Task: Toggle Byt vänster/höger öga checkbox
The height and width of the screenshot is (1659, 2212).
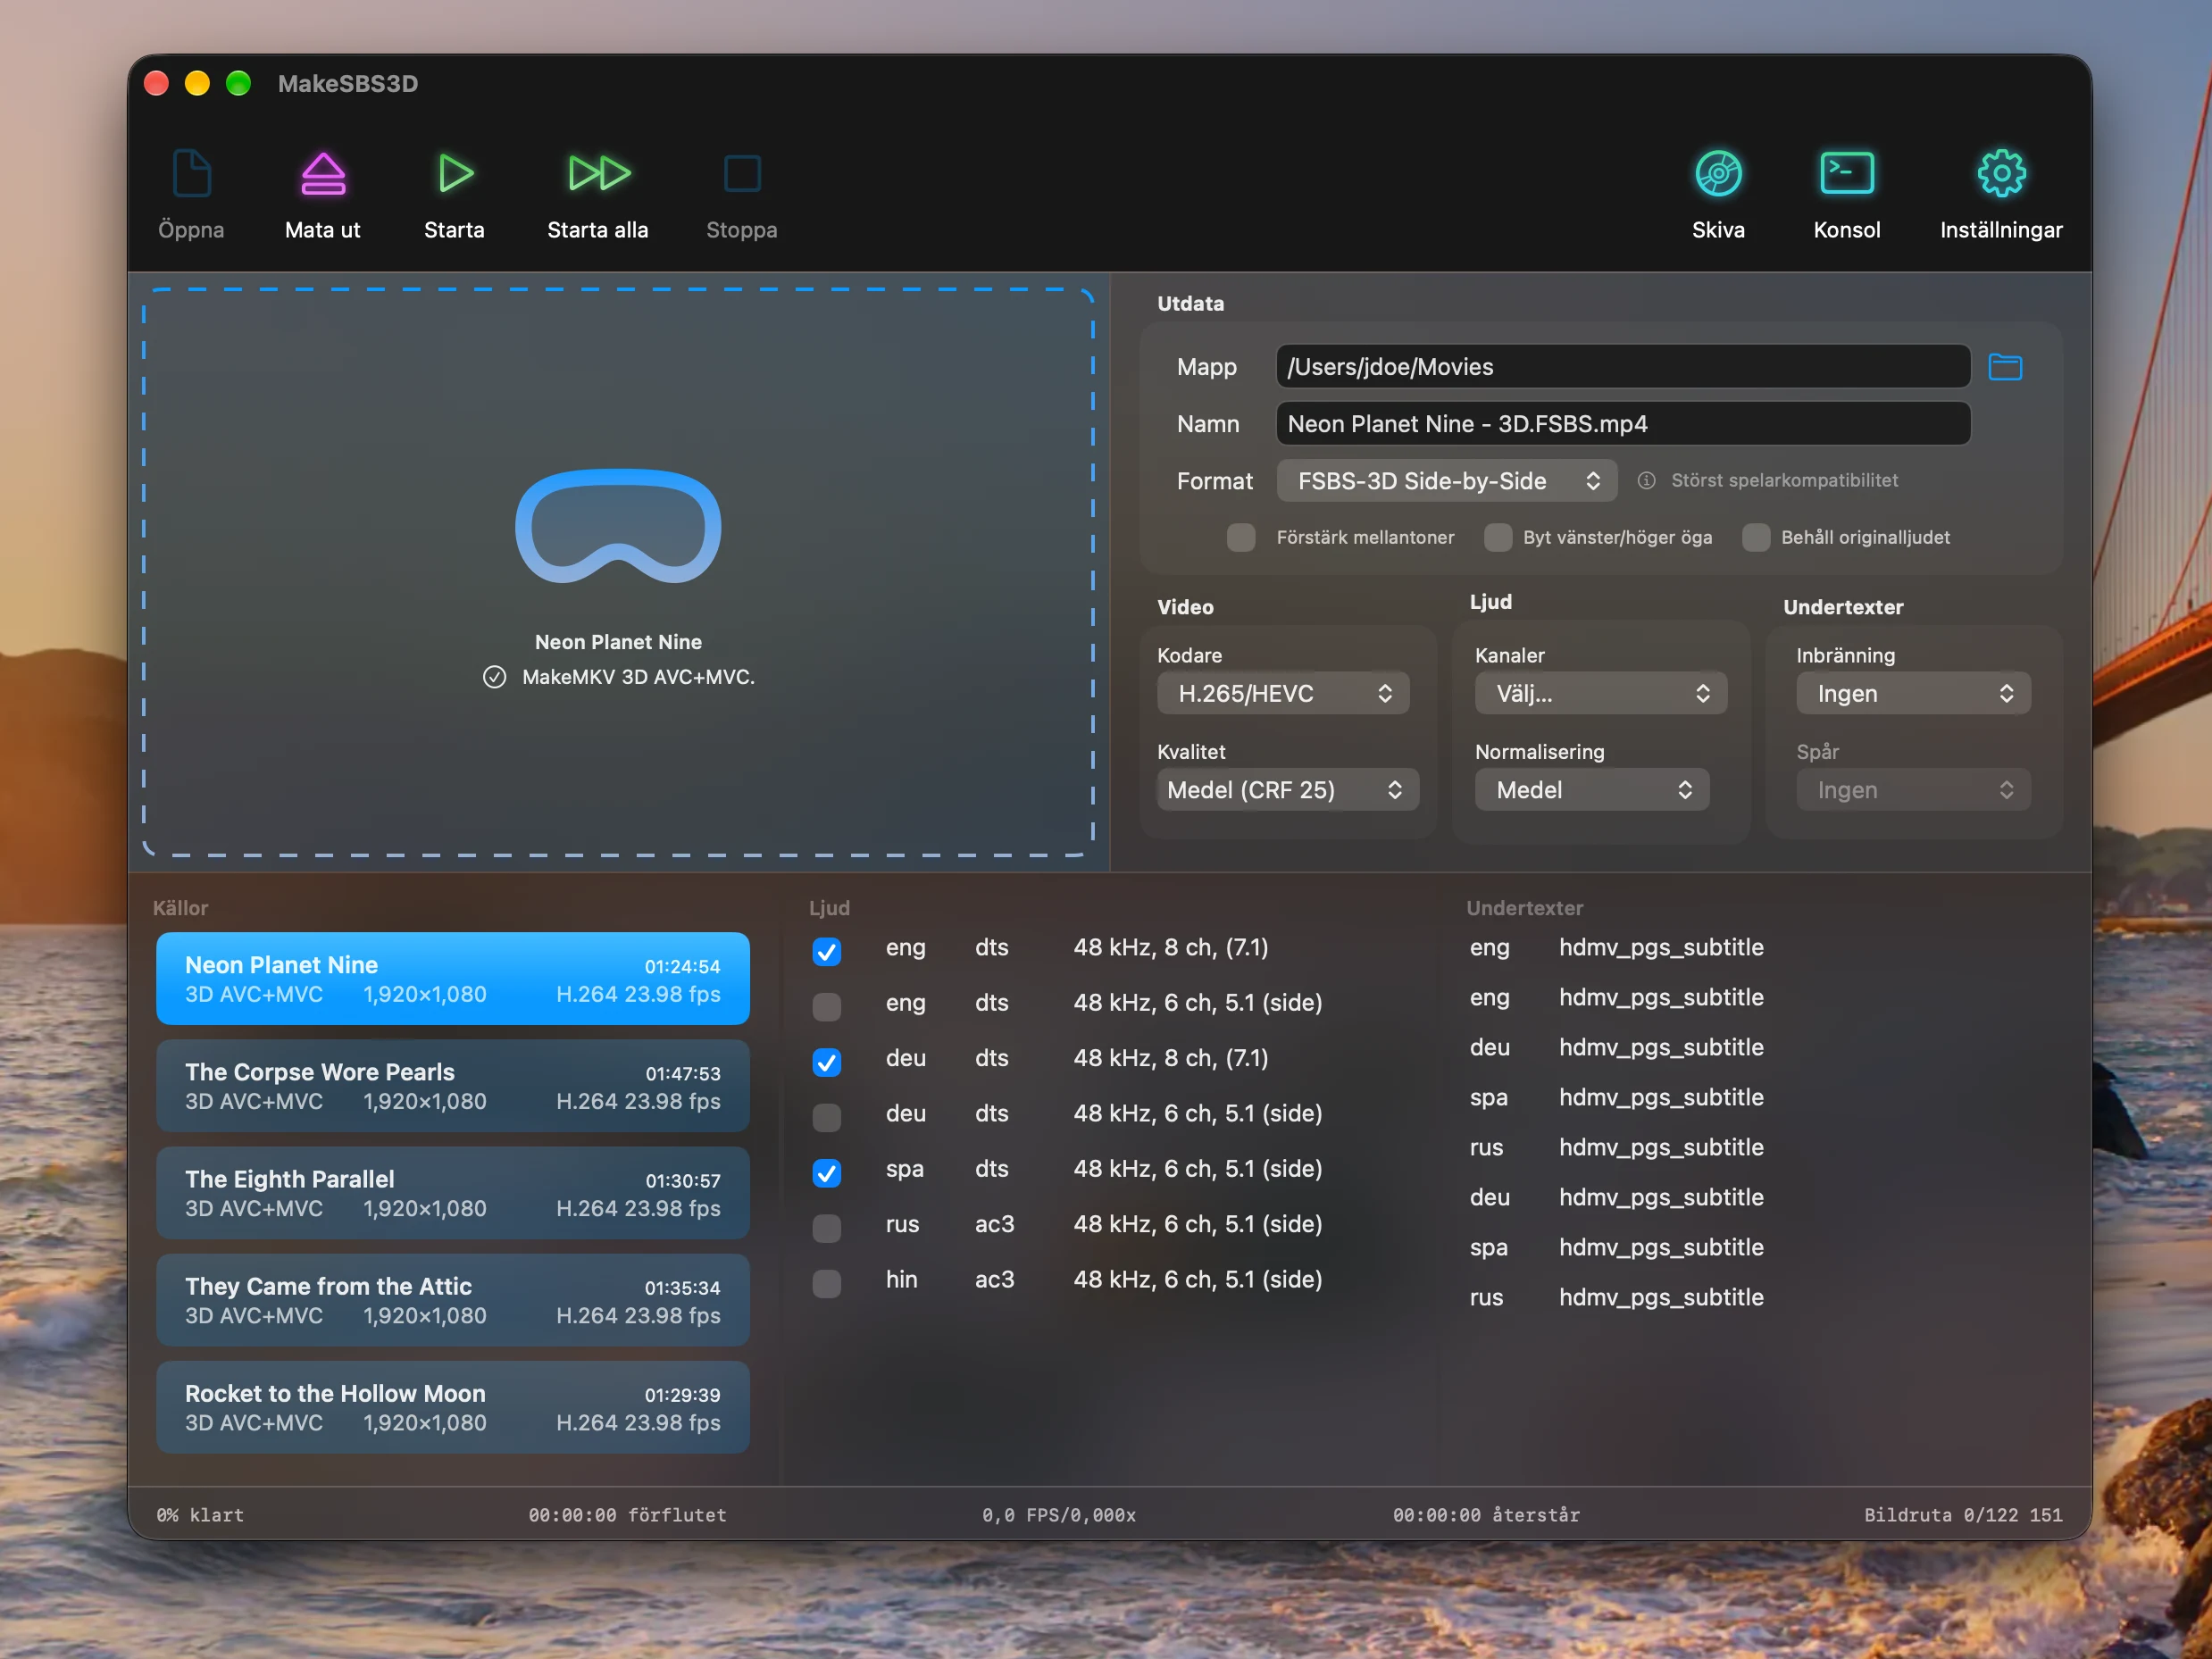Action: click(1497, 538)
